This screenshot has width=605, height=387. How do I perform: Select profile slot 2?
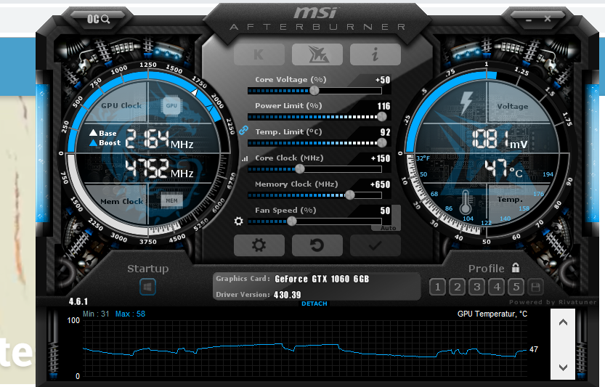458,287
